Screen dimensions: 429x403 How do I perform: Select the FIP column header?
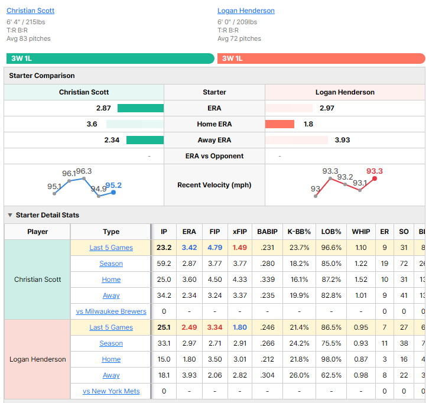214,232
